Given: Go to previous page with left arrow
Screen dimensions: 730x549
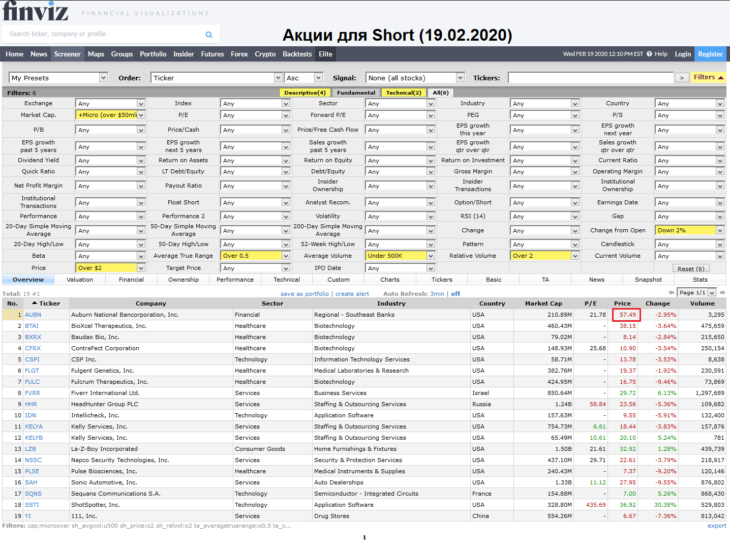Looking at the screenshot, I should click(672, 292).
